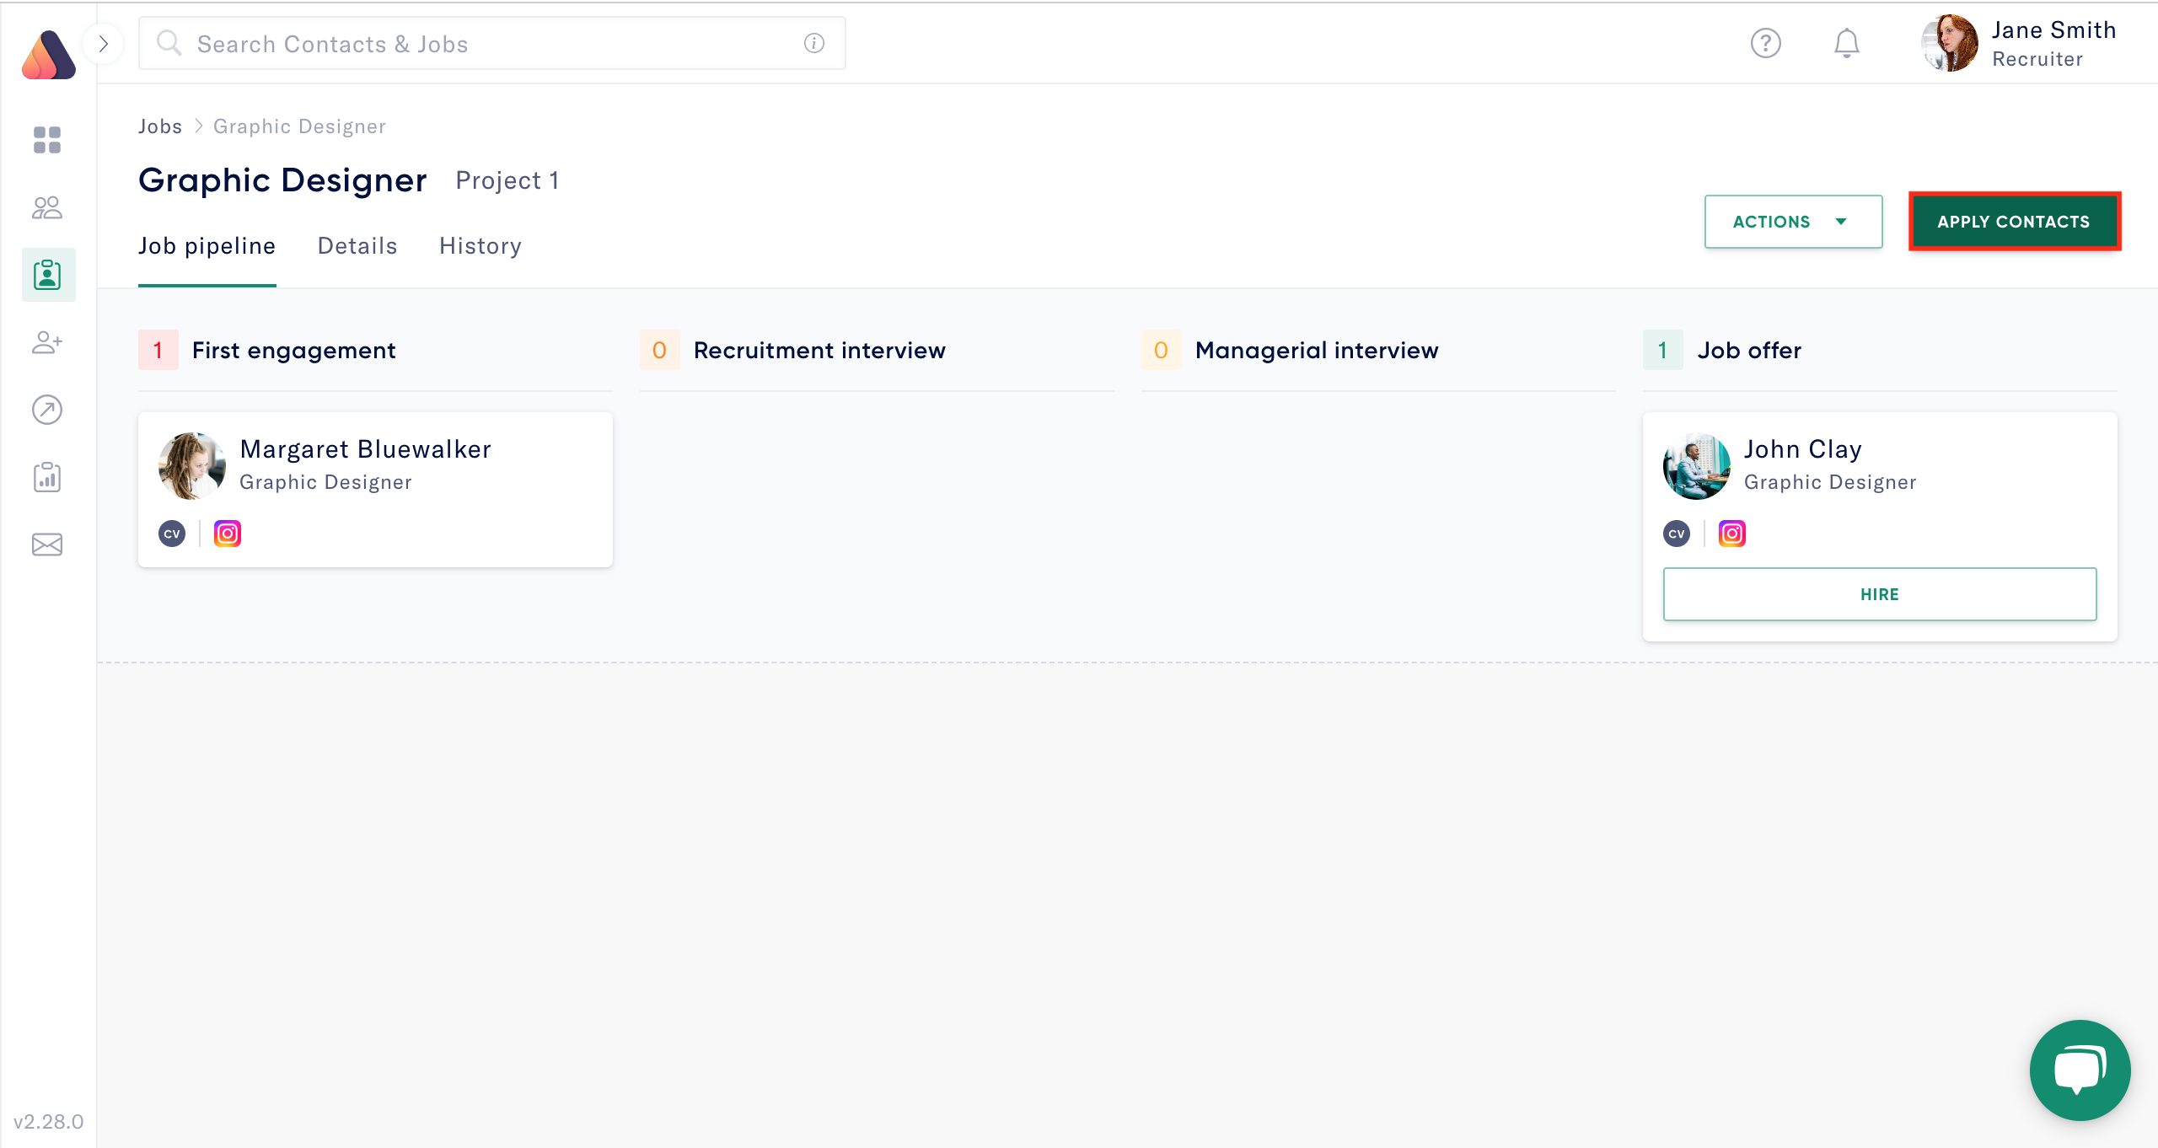Expand the ACTIONS dropdown
2158x1148 pixels.
tap(1792, 222)
